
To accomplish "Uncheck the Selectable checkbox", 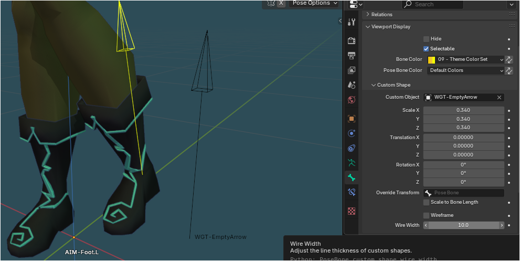I will click(426, 49).
